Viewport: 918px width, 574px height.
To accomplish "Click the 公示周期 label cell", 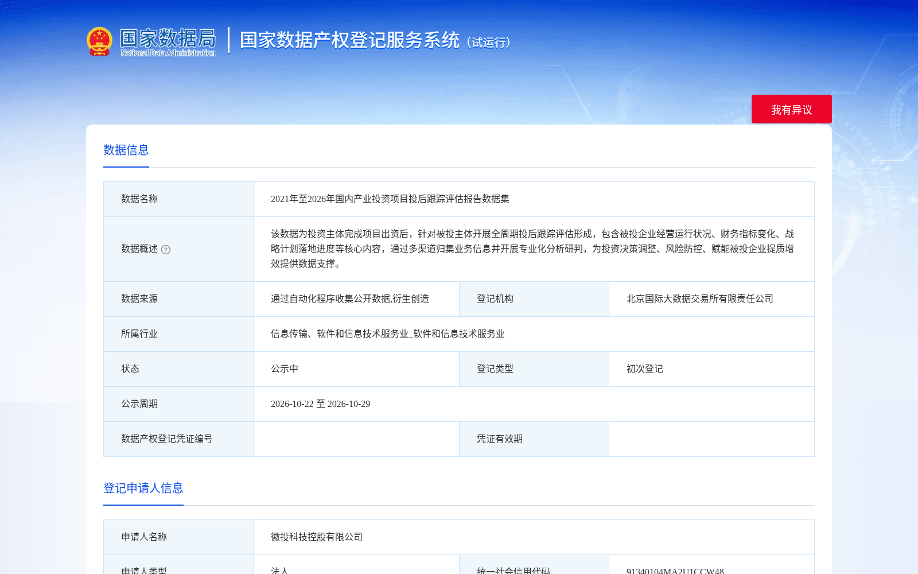I will (x=178, y=404).
